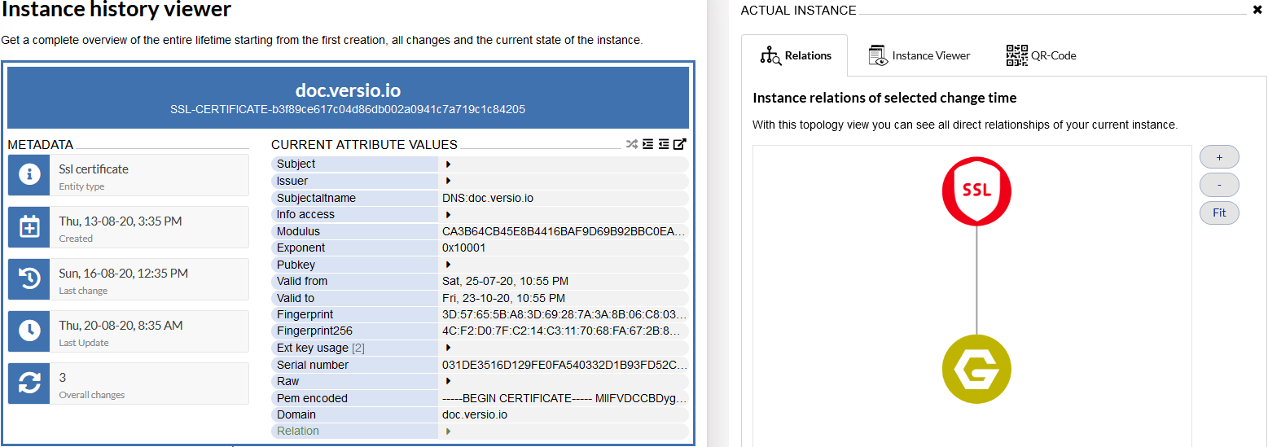Click the info icon beside Ssl certificate

pyautogui.click(x=29, y=175)
